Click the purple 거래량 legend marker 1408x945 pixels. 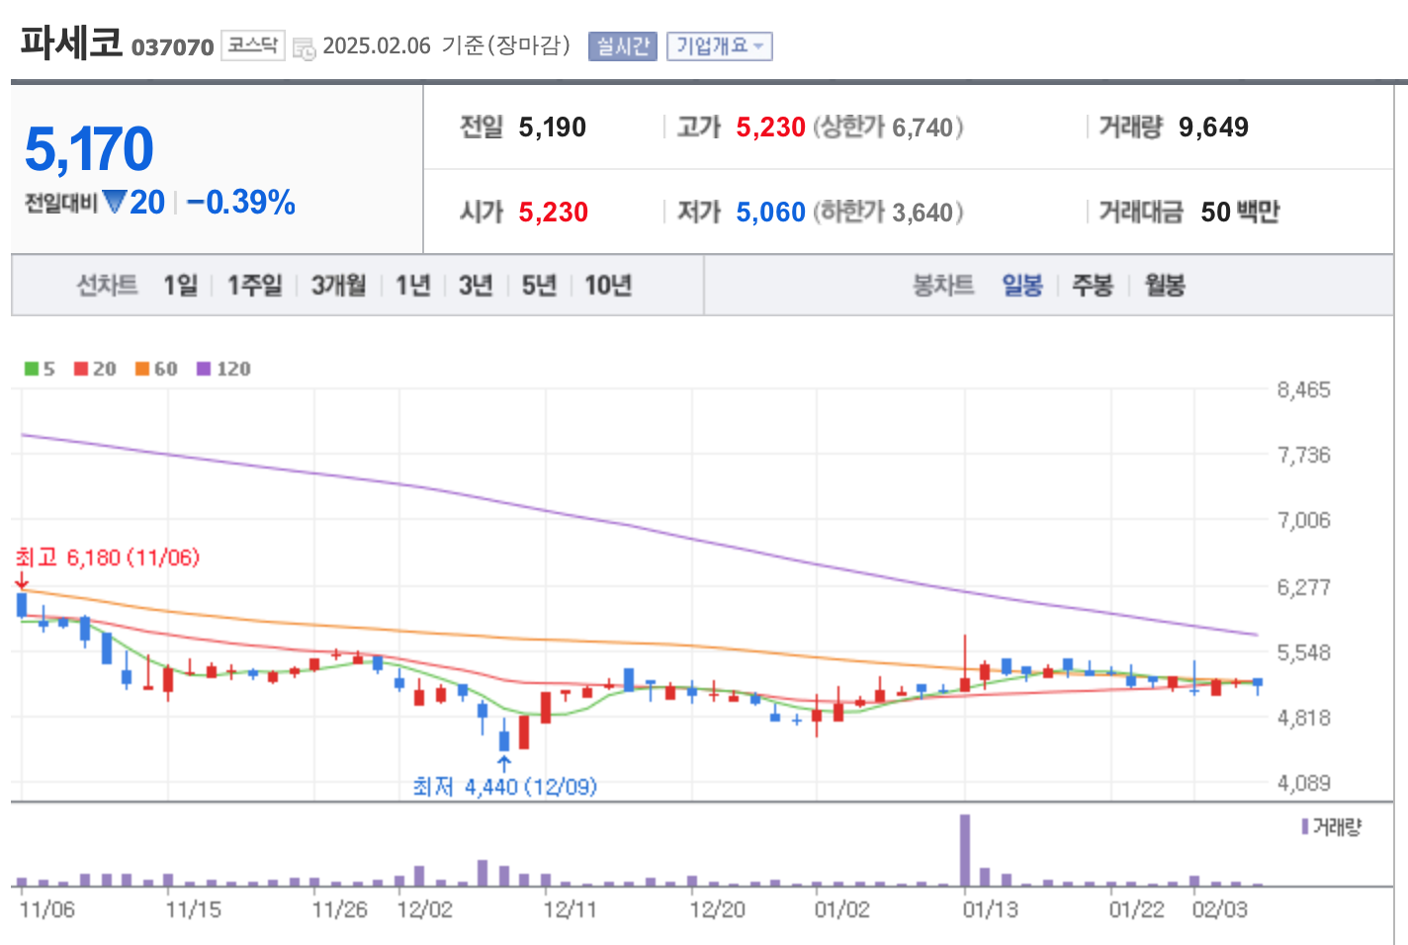coord(1305,826)
